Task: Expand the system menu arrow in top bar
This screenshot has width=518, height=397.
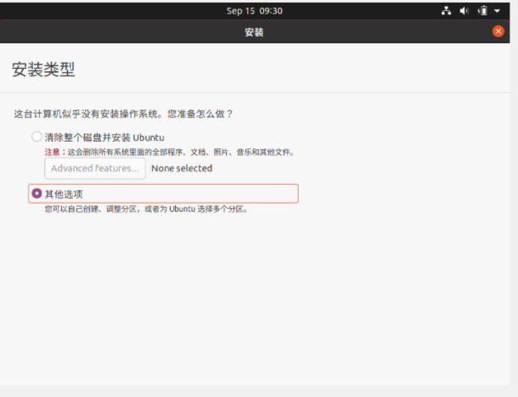Action: (497, 11)
